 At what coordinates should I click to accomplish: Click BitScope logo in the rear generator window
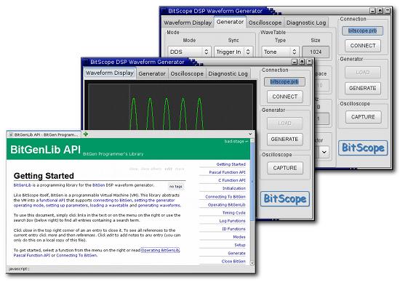click(363, 148)
